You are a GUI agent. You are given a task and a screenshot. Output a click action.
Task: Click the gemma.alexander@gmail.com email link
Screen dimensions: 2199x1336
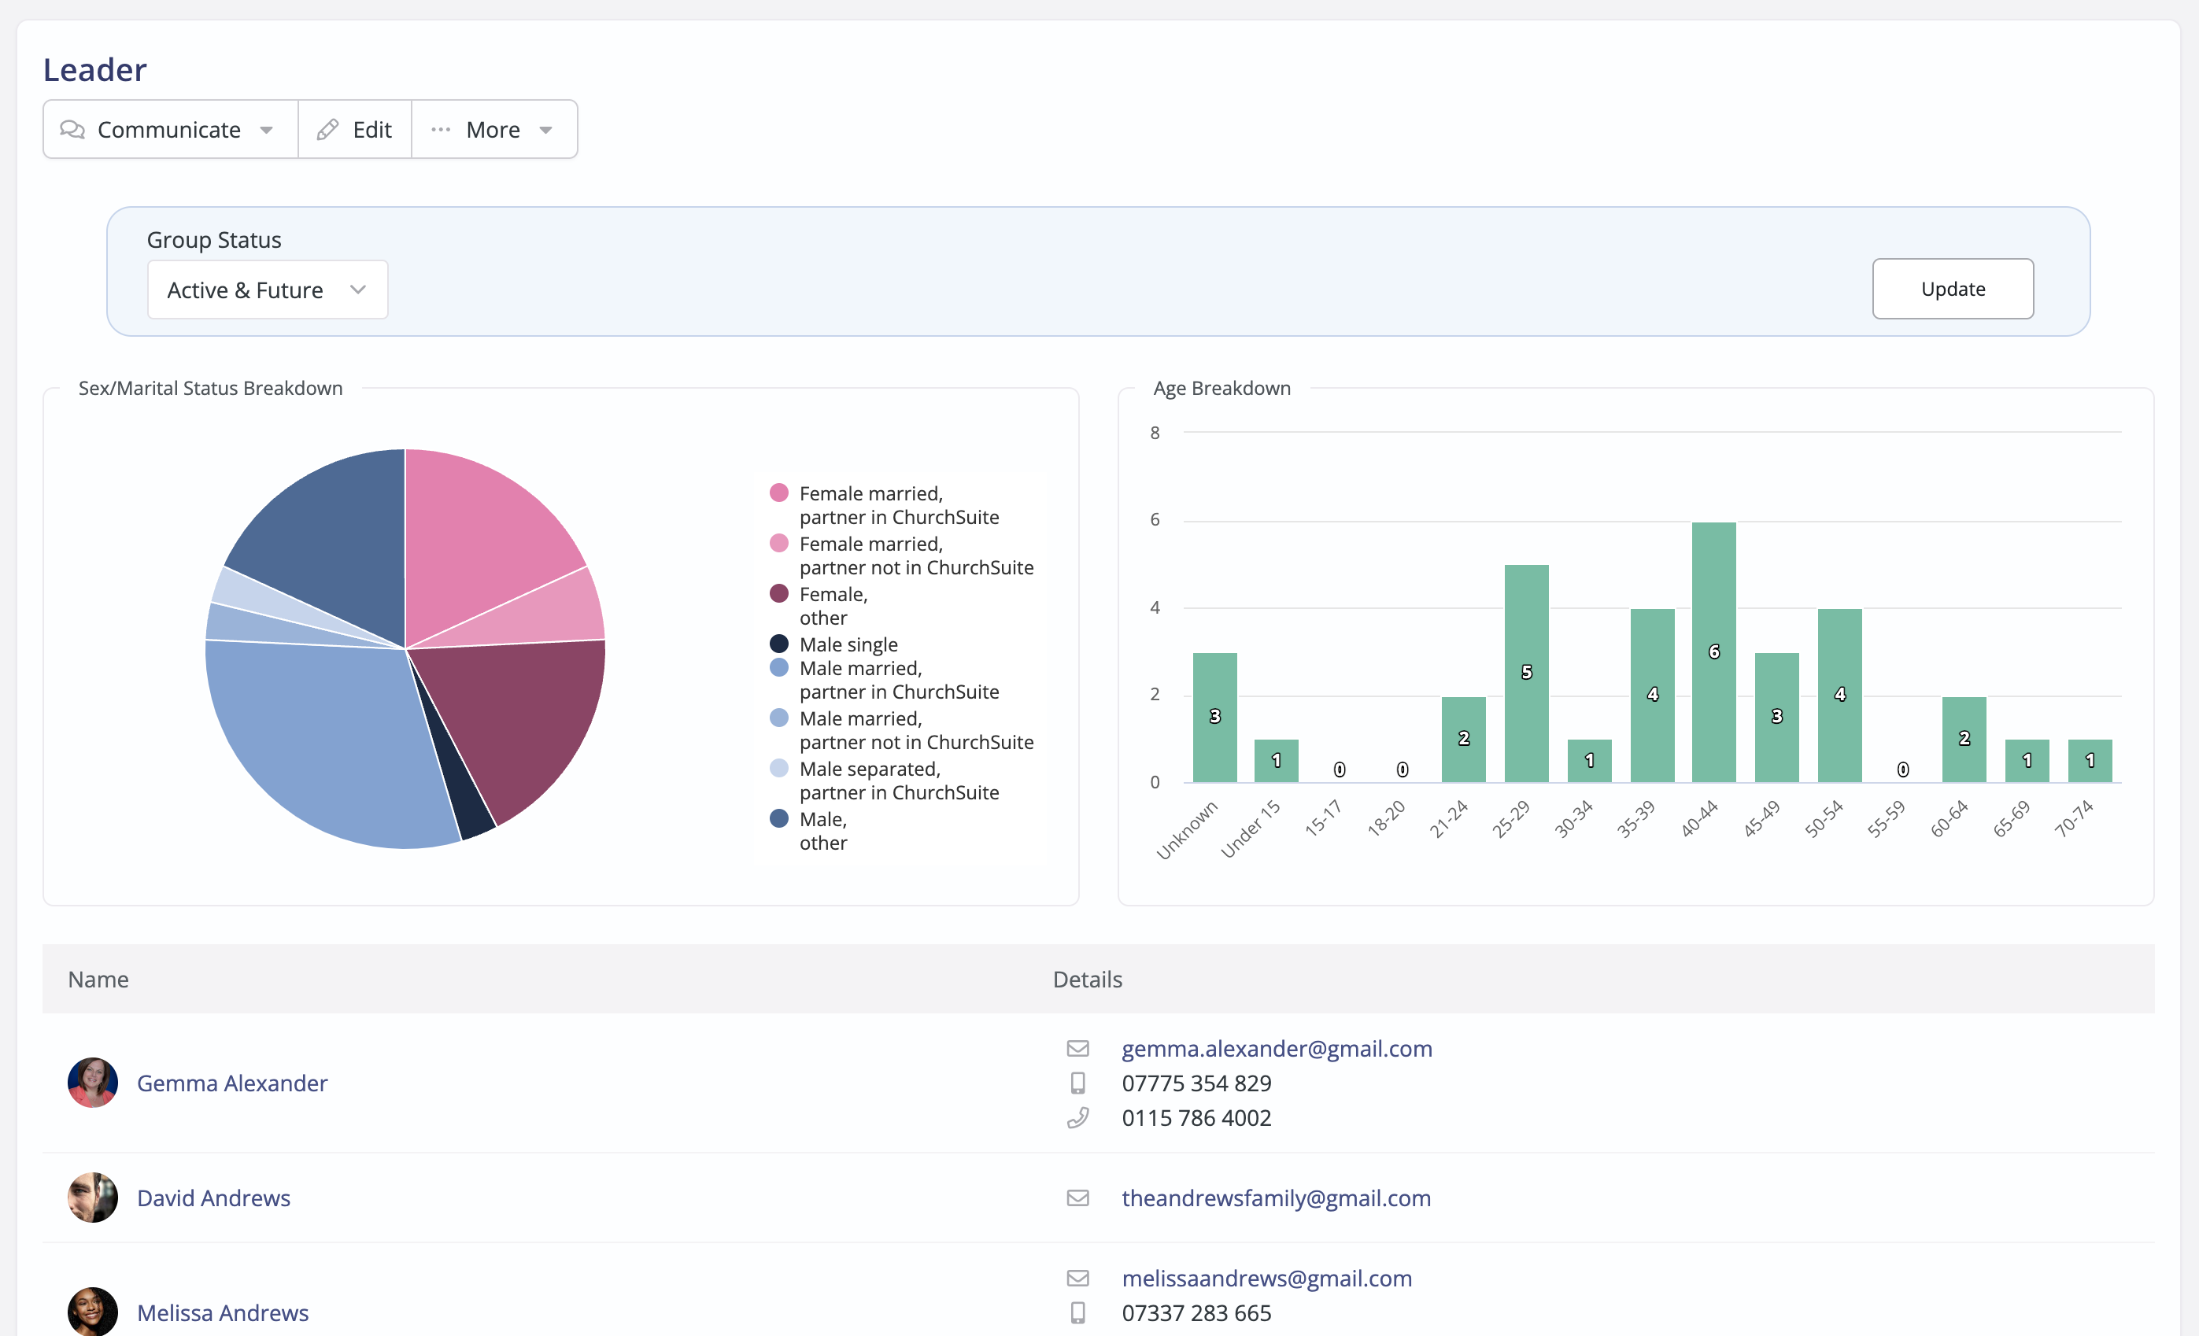tap(1277, 1049)
